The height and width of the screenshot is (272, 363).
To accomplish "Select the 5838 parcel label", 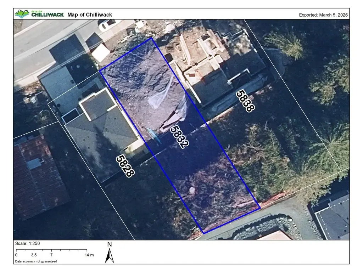I will [245, 101].
